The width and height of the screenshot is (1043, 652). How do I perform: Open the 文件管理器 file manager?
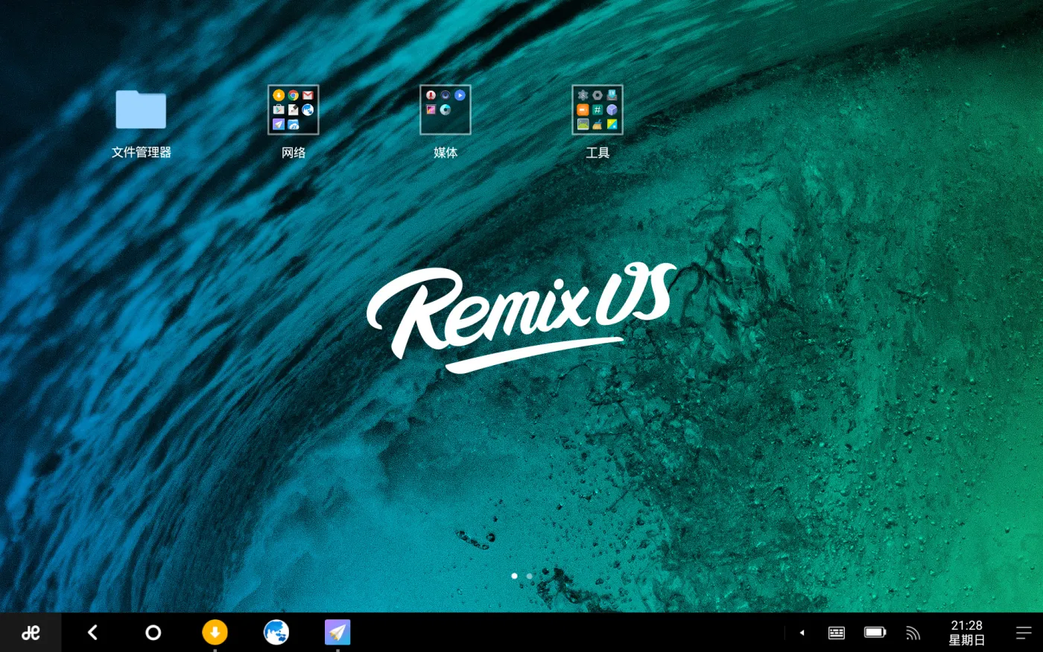tap(141, 110)
